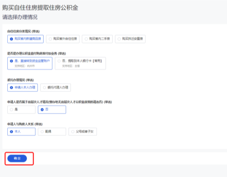Pick 购买拆迁安置房 option
The height and width of the screenshot is (177, 227).
click(x=130, y=39)
